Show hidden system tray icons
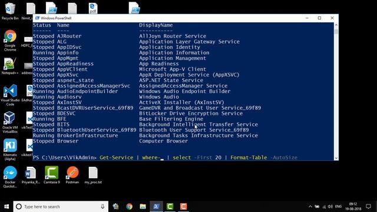Image resolution: width=377 pixels, height=212 pixels. (x=310, y=207)
